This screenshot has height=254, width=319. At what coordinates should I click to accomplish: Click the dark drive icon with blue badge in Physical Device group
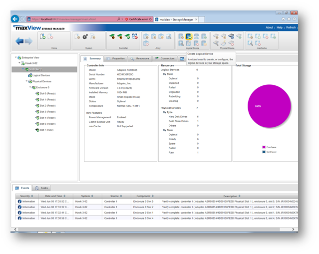tap(231, 36)
